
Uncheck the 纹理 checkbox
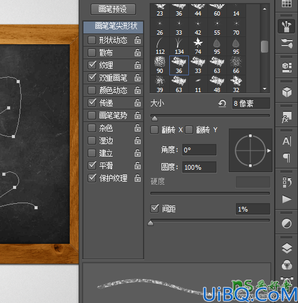[92, 65]
